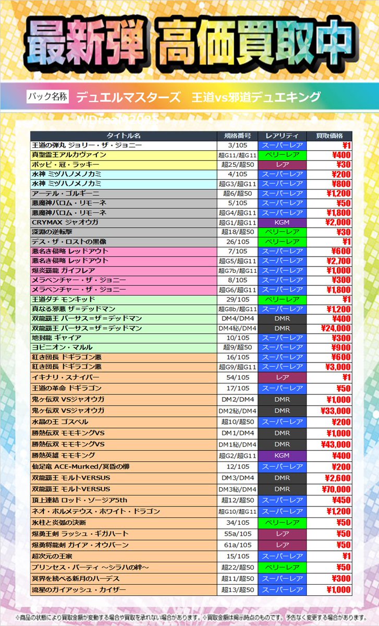Click KGM rarity in CRYMAX ジャオウガ row
Image resolution: width=379 pixels, height=626 pixels.
click(x=282, y=222)
